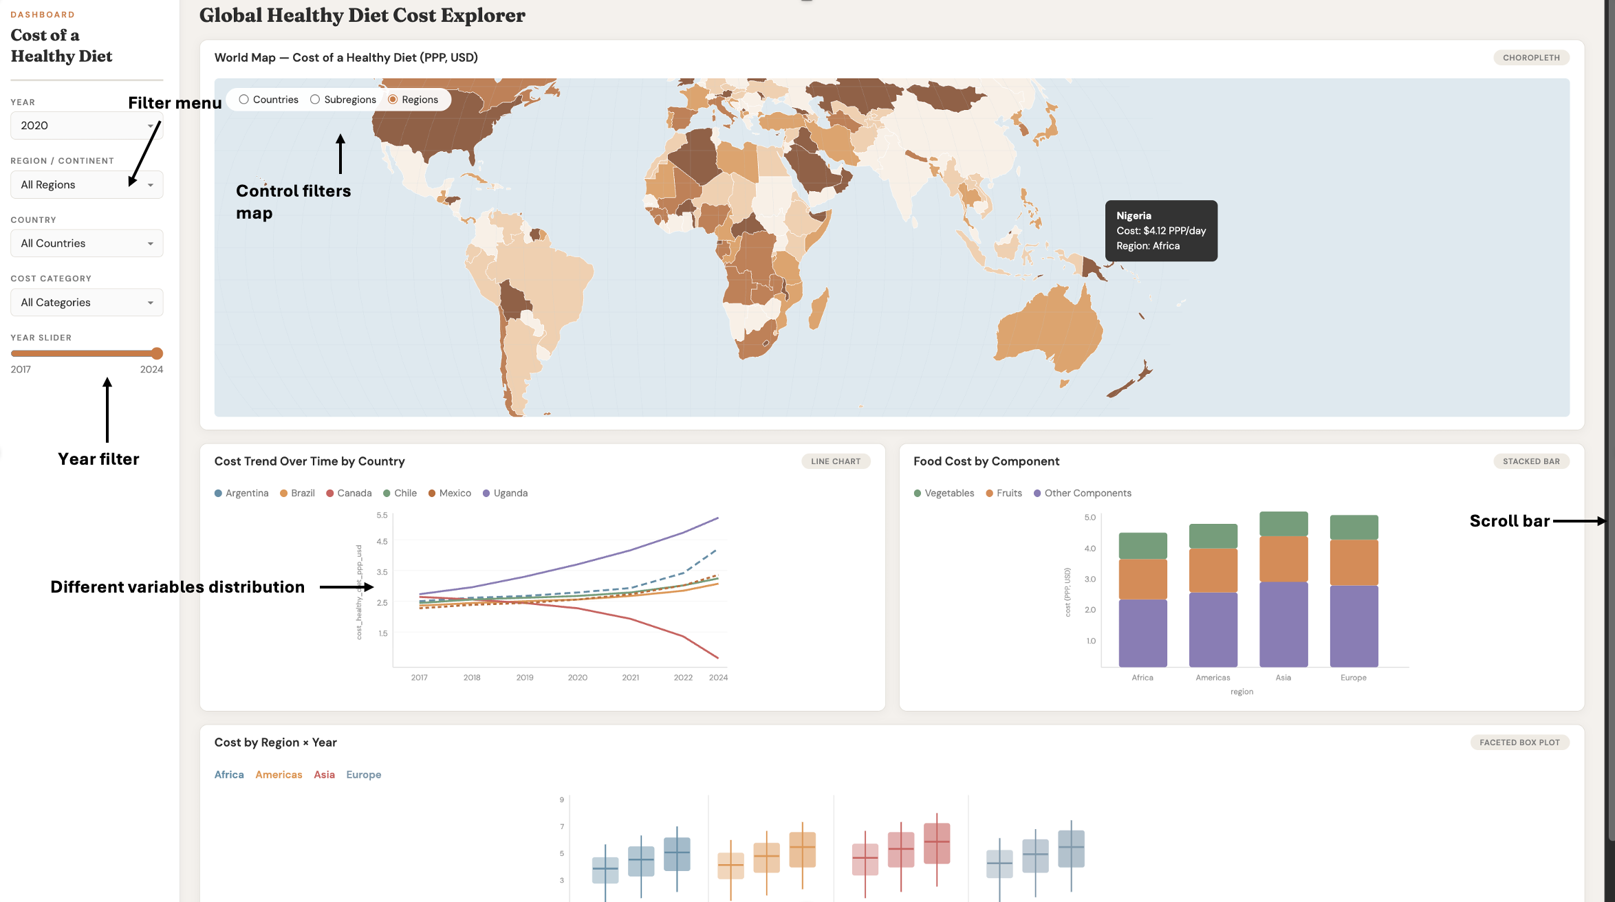The width and height of the screenshot is (1615, 902).
Task: Choose the Regions radio button
Action: (393, 100)
